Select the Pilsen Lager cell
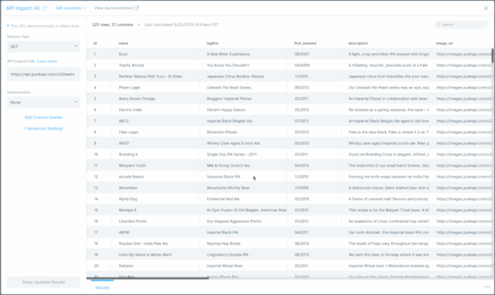495x295 pixels. pos(155,87)
